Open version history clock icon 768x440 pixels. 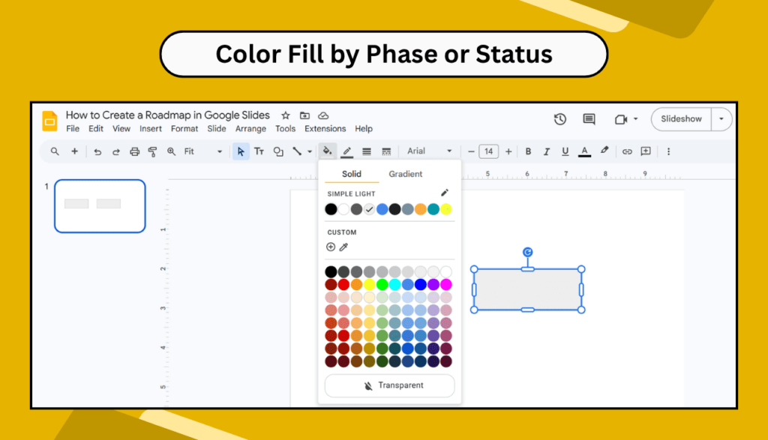click(x=559, y=119)
